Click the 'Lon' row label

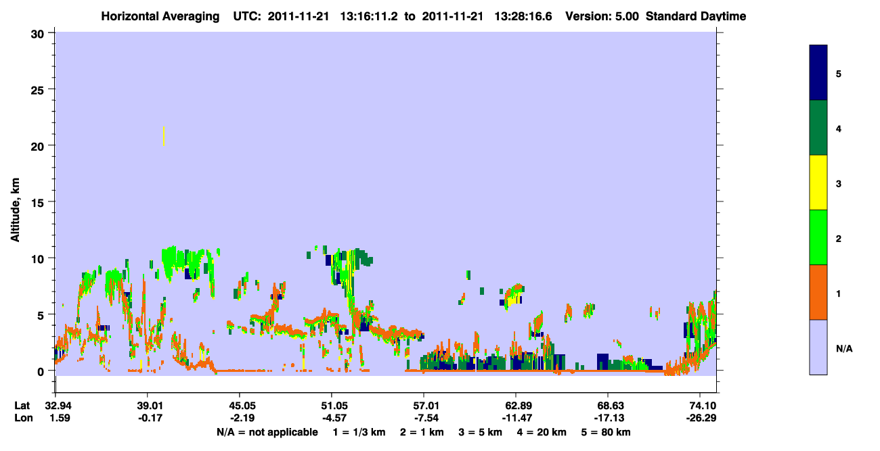(22, 418)
